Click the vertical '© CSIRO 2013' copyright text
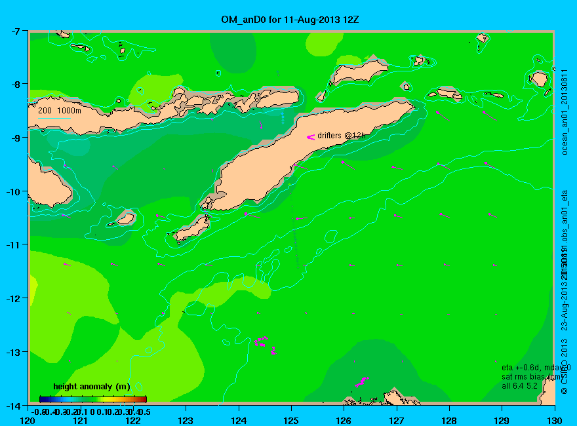This screenshot has height=426, width=577. point(565,367)
